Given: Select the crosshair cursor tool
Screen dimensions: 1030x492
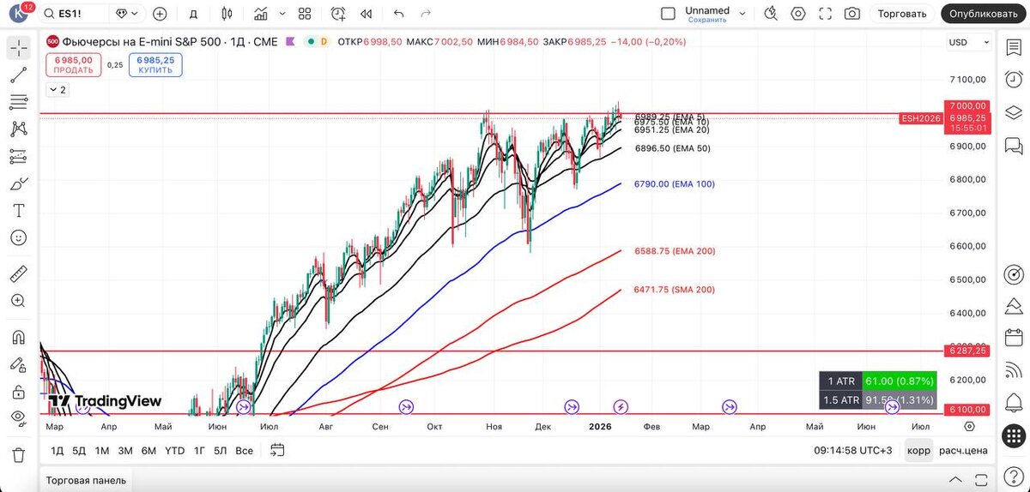Looking at the screenshot, I should (18, 48).
